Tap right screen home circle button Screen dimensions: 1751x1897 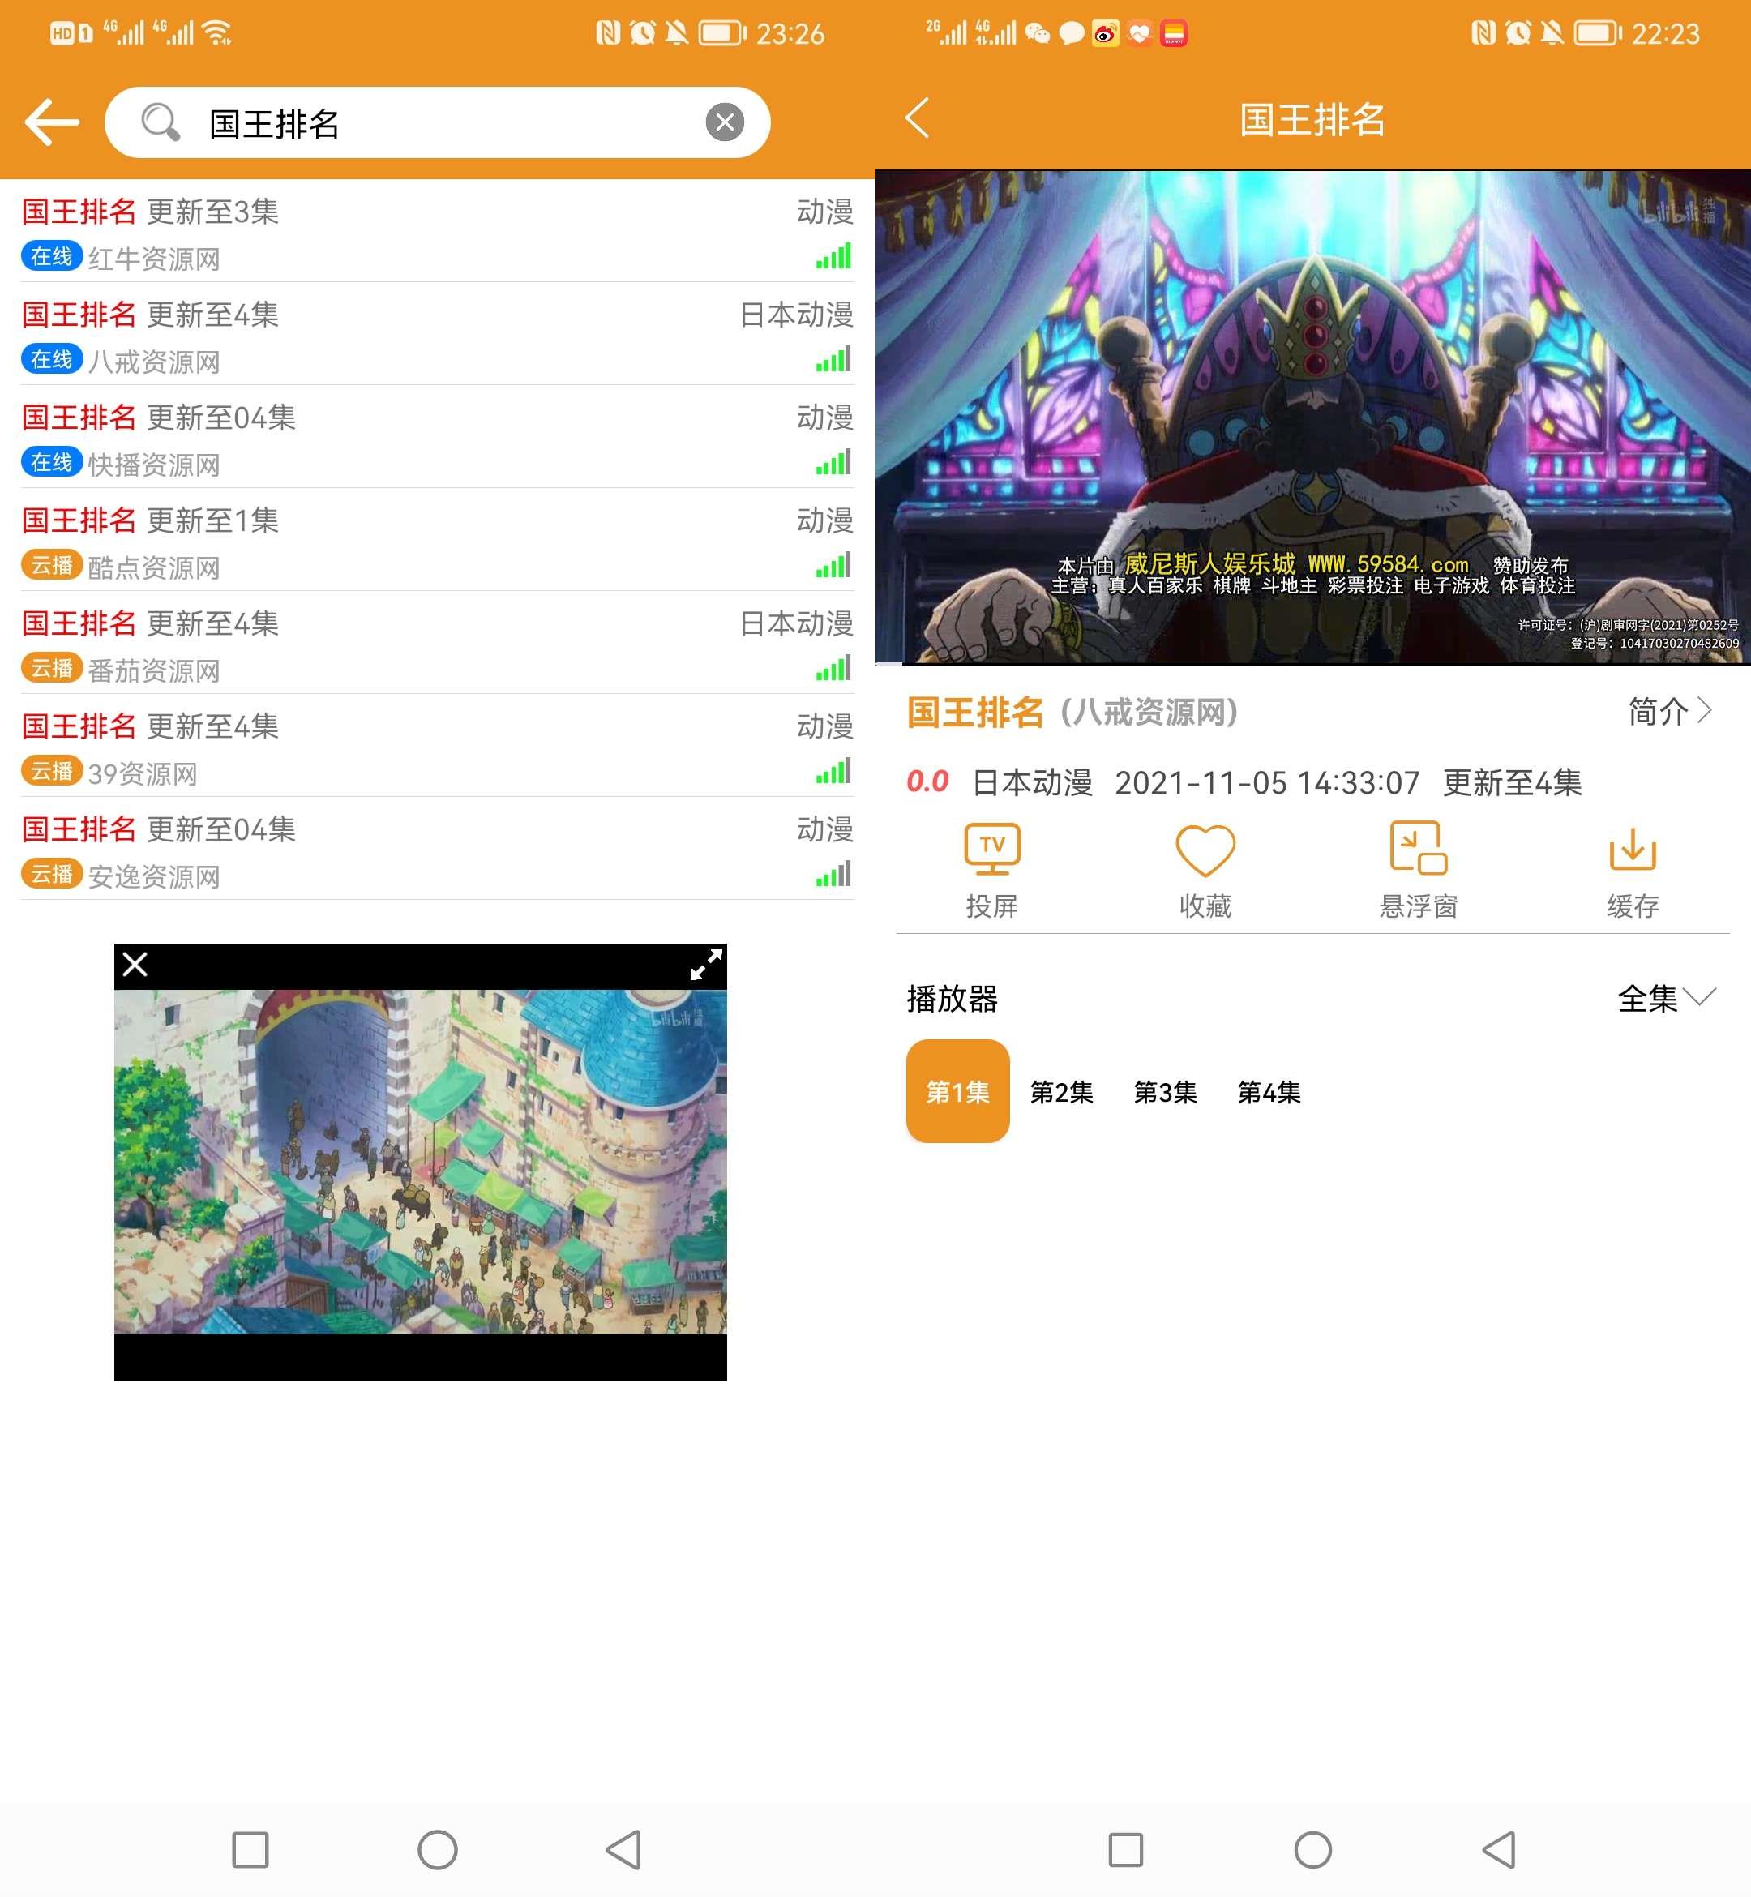point(1313,1850)
